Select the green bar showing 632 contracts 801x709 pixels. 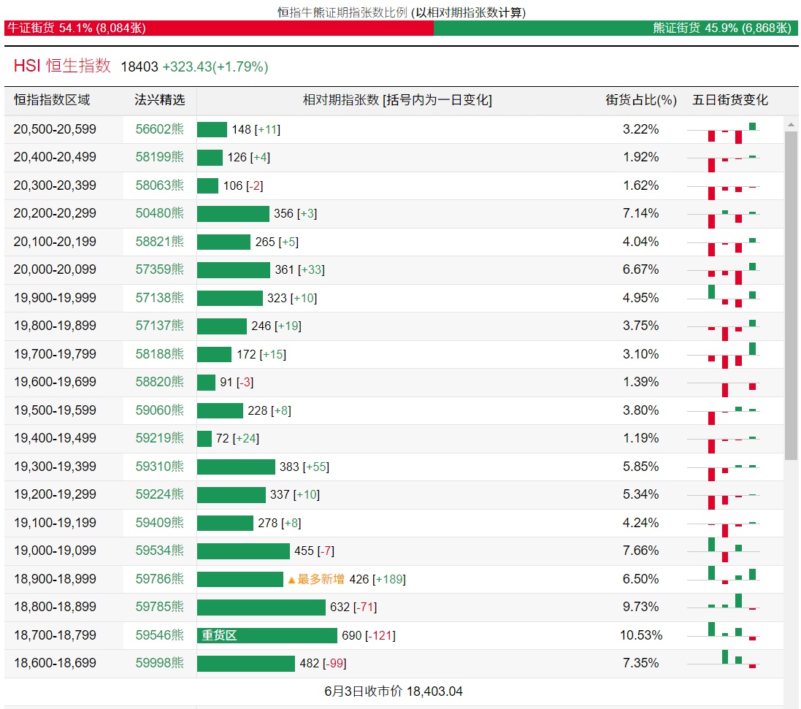(261, 608)
